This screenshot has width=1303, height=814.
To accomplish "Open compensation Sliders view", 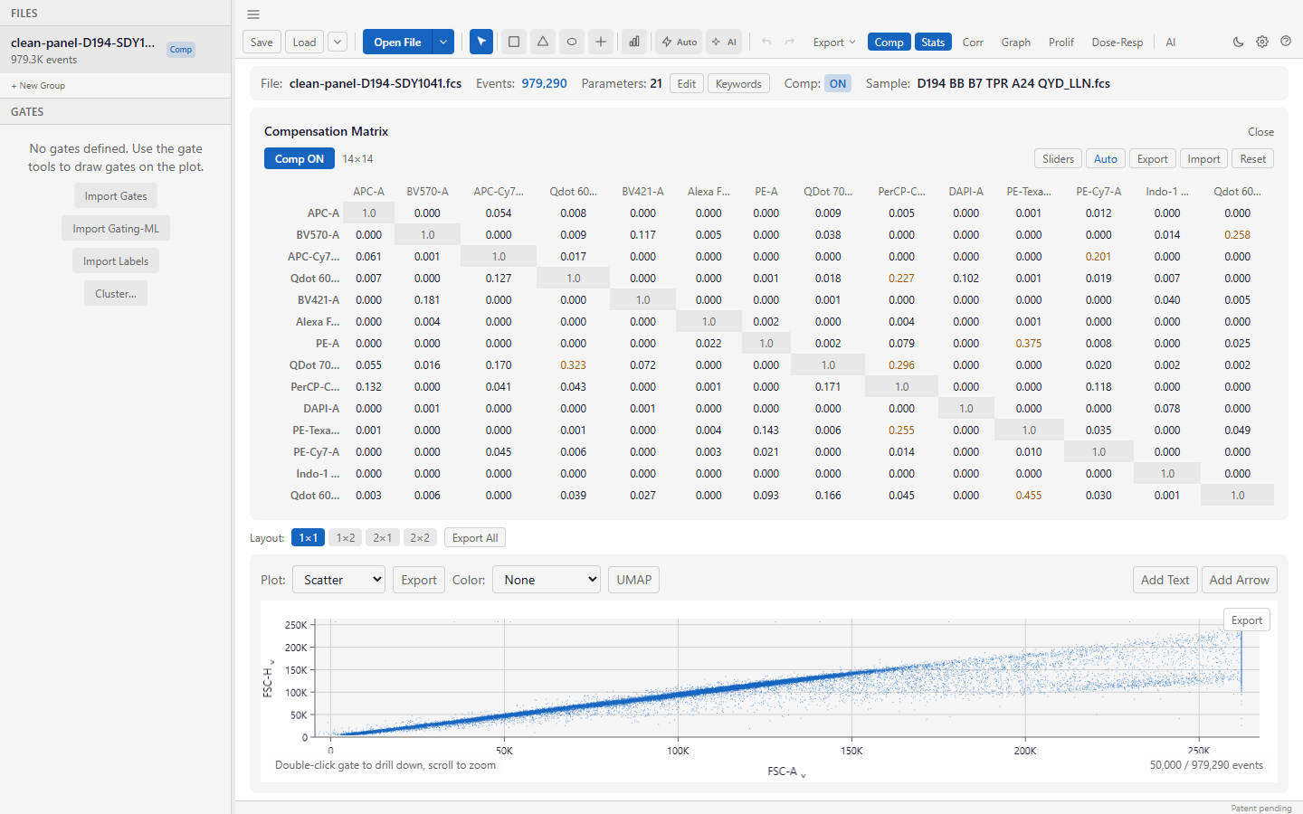I will pyautogui.click(x=1058, y=158).
